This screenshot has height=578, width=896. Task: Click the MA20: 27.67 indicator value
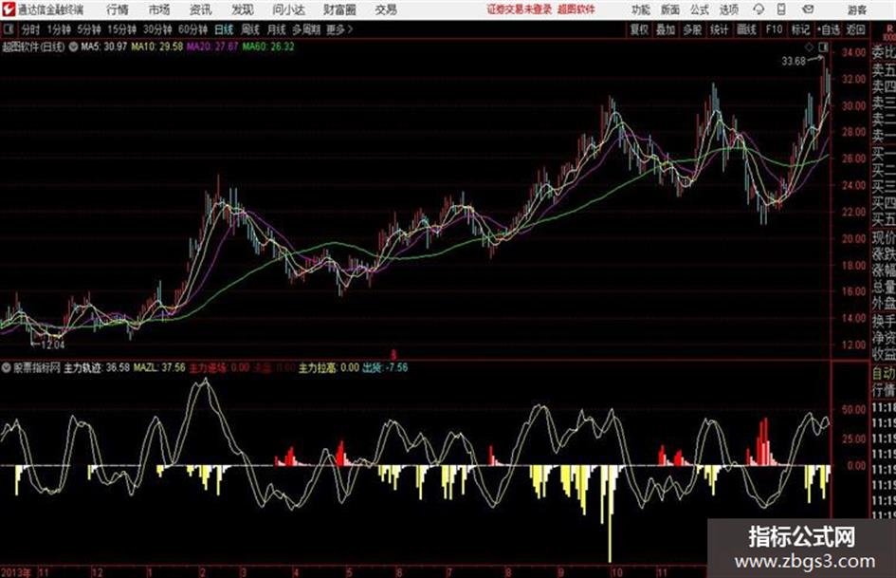point(212,47)
